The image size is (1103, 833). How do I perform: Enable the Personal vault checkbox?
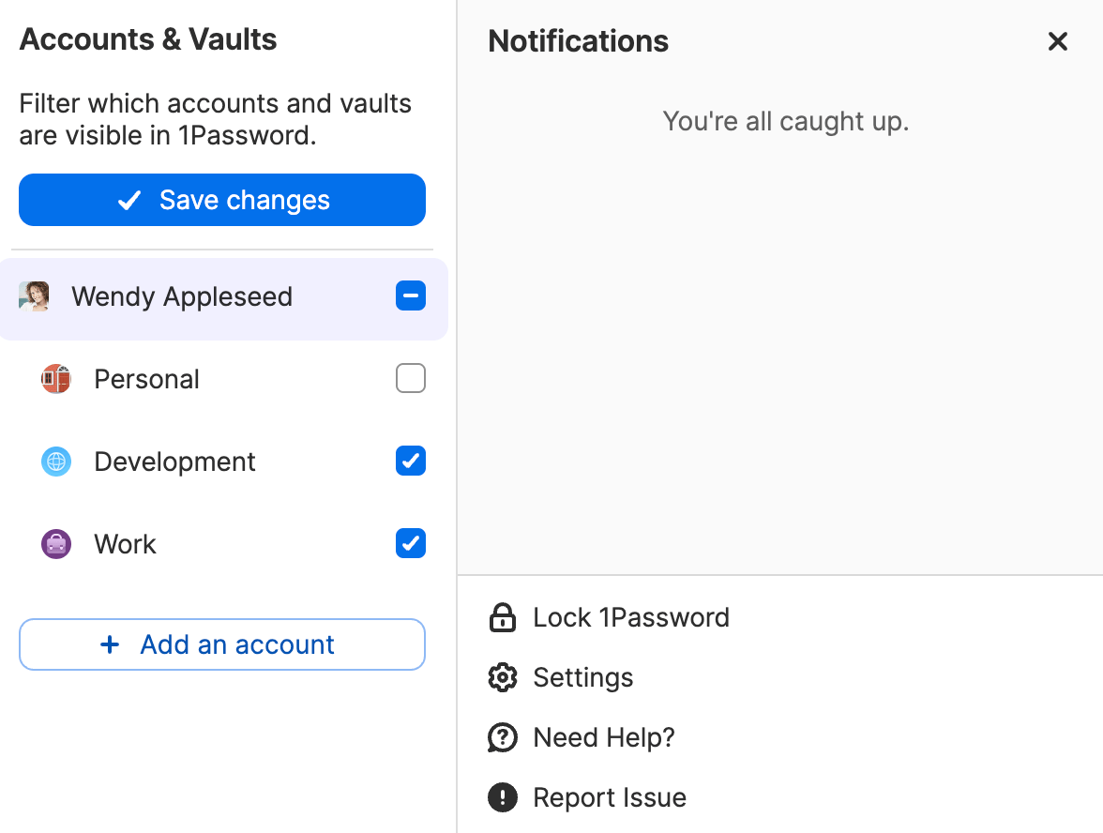pos(411,379)
